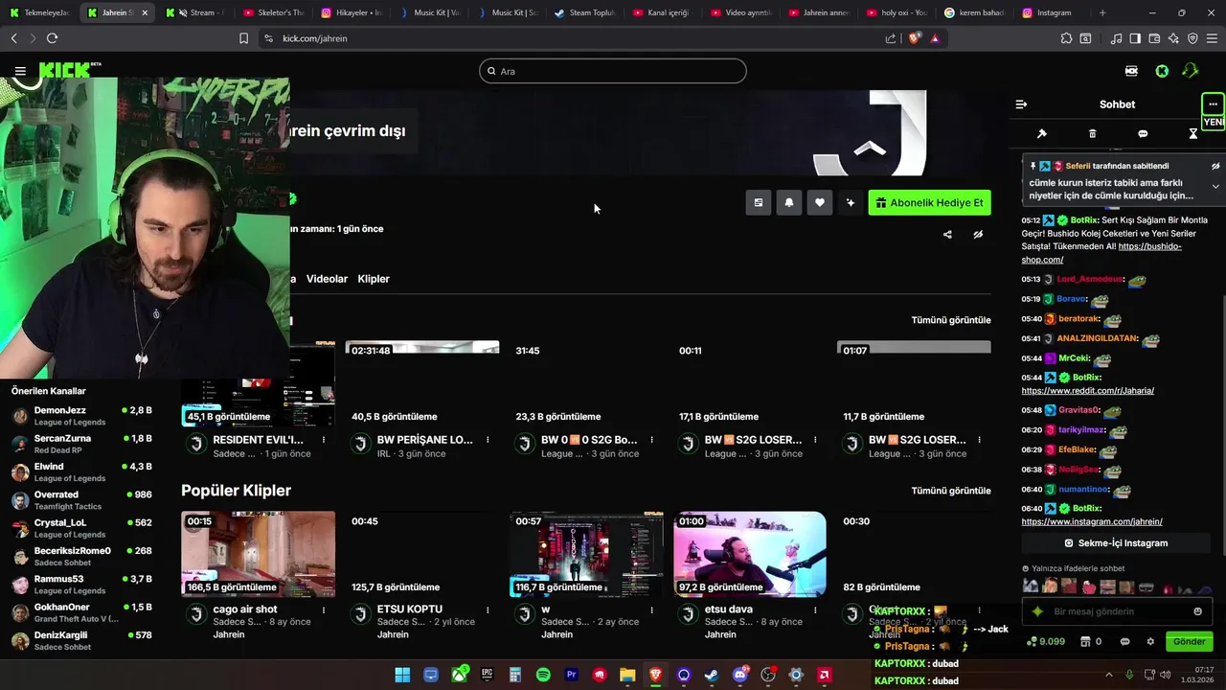The image size is (1226, 690).
Task: Click the speech bubble icon in chat toolbar
Action: (x=1143, y=134)
